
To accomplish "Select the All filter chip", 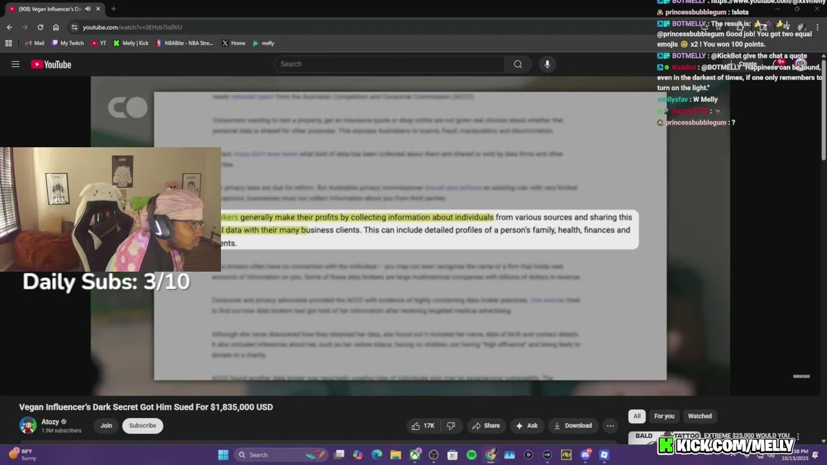I will point(637,416).
